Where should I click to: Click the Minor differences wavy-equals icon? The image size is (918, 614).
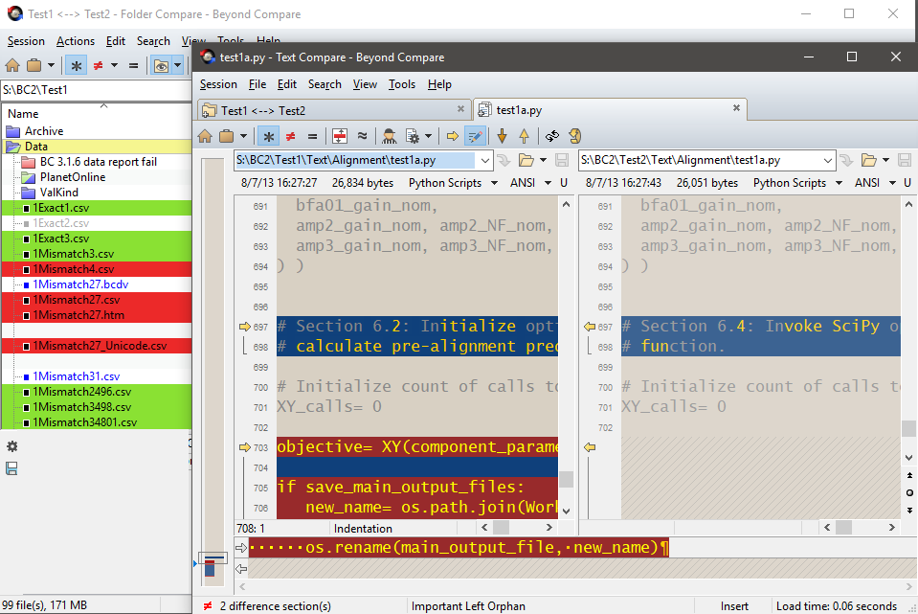pyautogui.click(x=363, y=136)
